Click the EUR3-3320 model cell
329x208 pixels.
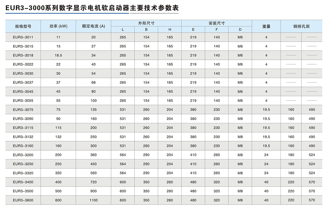click(x=23, y=173)
